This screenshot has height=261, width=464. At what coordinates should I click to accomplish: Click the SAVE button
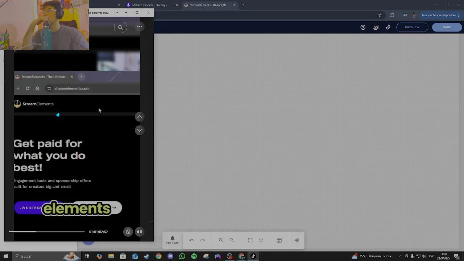click(x=447, y=27)
